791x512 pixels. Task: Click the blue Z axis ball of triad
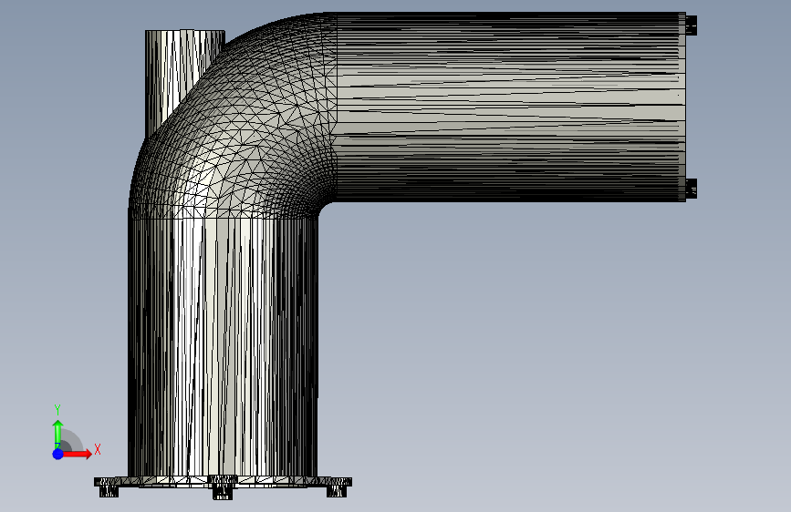[x=58, y=454]
